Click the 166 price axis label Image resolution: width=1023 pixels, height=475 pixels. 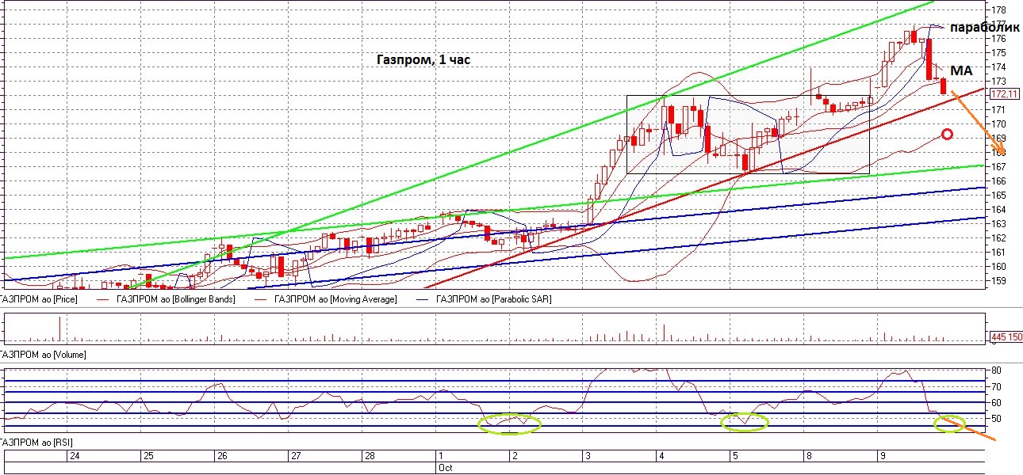pyautogui.click(x=998, y=180)
